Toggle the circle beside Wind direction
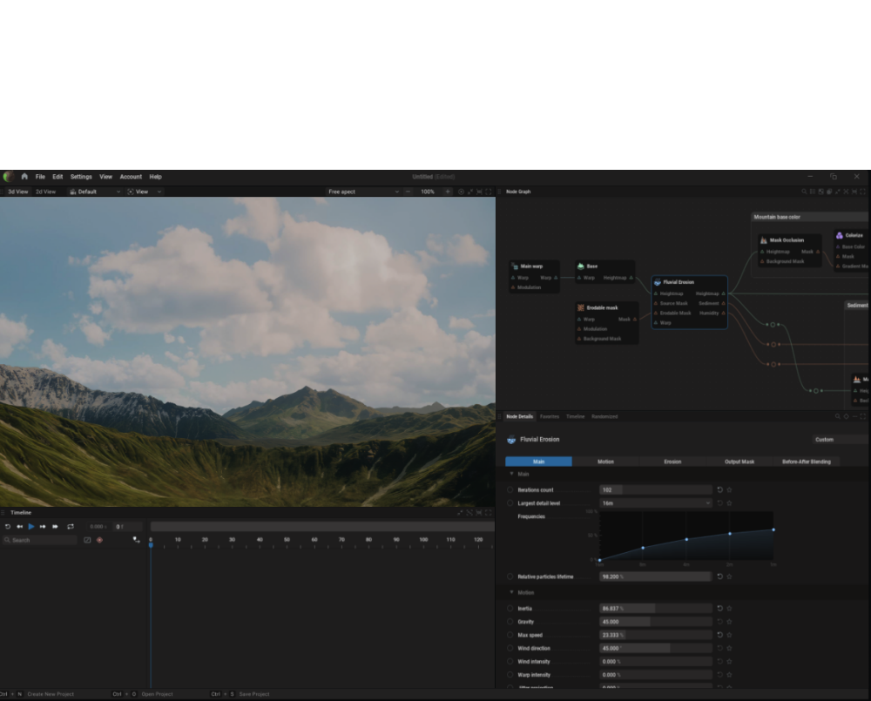 [510, 649]
